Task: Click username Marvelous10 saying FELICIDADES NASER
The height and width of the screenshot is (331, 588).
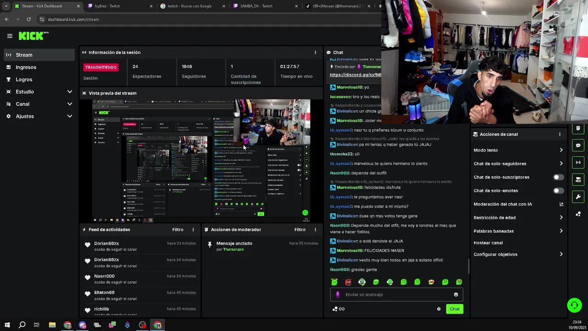Action: click(x=350, y=251)
